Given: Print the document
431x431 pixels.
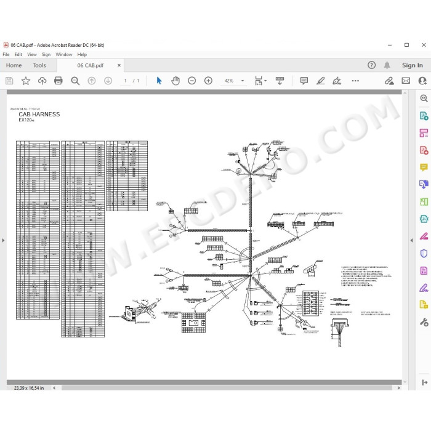Looking at the screenshot, I should point(58,81).
